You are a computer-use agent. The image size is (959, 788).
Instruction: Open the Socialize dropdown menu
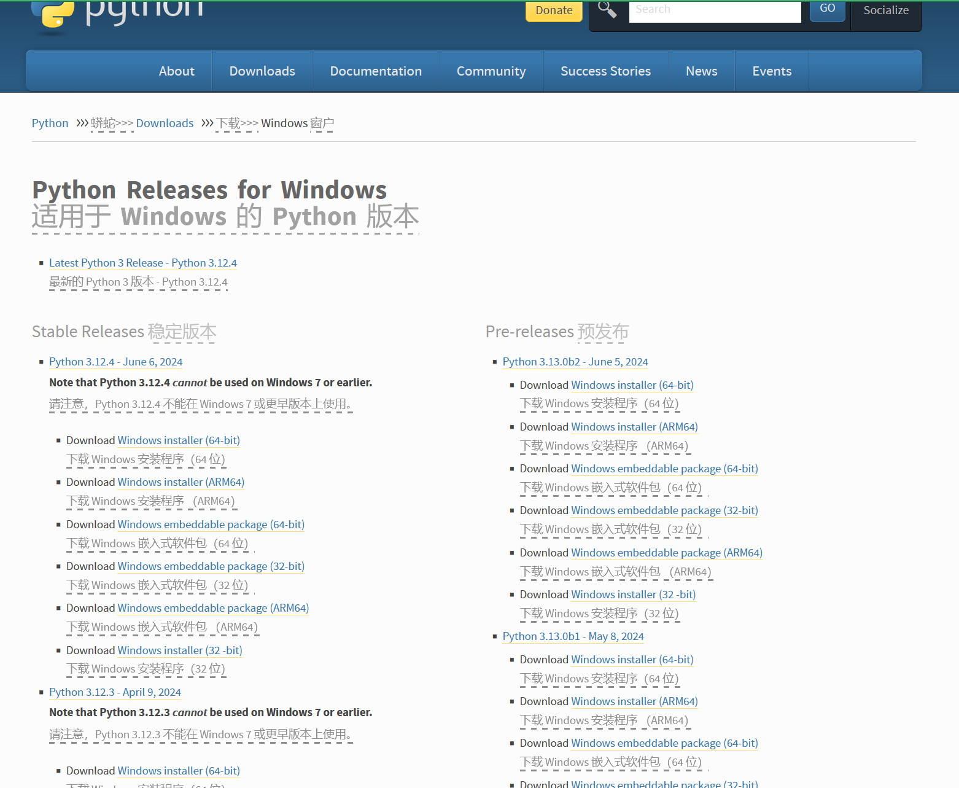[x=885, y=10]
